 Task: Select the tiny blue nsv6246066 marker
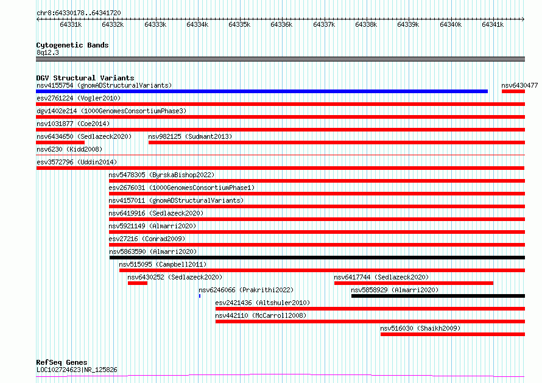click(200, 296)
